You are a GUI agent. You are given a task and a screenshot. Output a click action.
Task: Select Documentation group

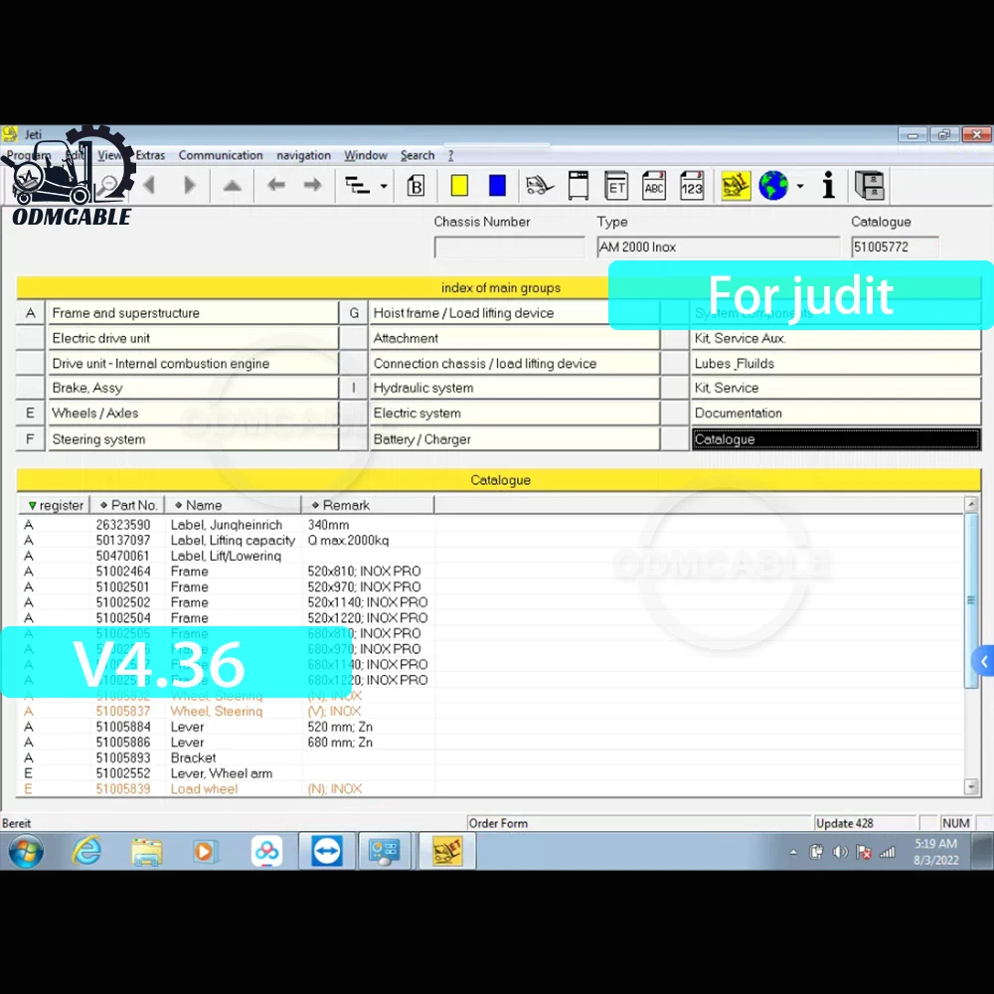coord(836,414)
